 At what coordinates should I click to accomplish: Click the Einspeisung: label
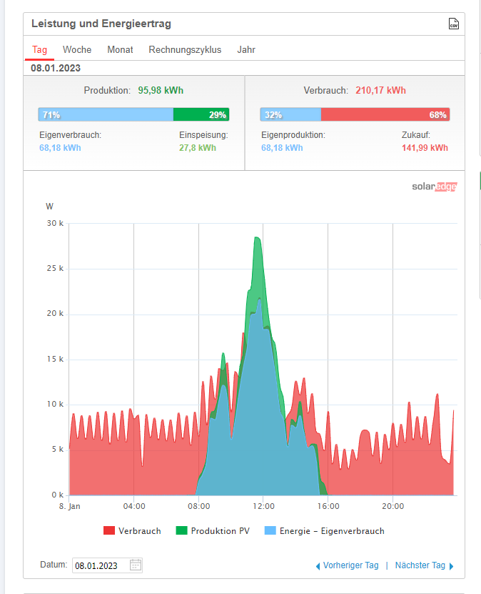(x=203, y=135)
